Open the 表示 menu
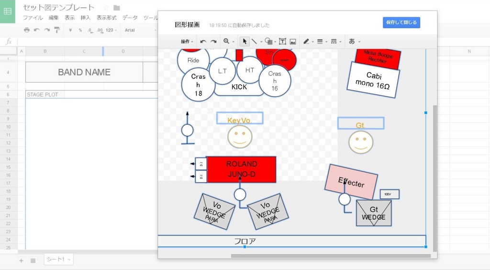 pos(70,18)
